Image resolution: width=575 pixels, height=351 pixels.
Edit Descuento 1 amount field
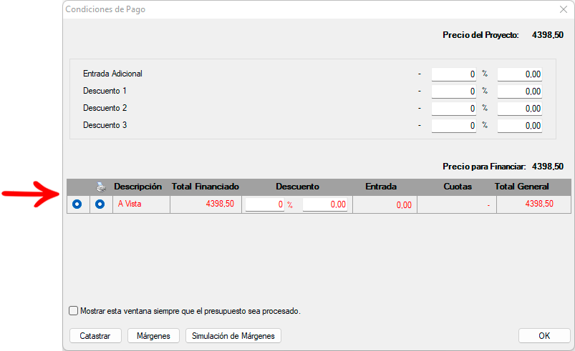click(520, 92)
